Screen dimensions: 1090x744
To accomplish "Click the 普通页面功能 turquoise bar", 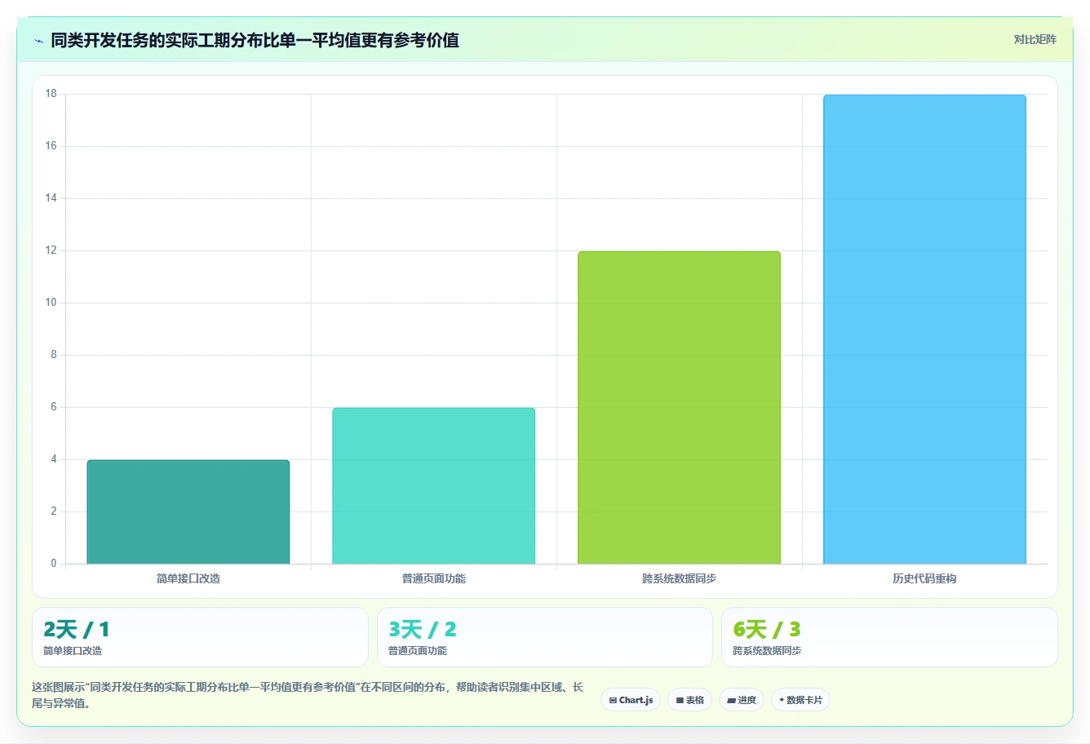I will [434, 486].
